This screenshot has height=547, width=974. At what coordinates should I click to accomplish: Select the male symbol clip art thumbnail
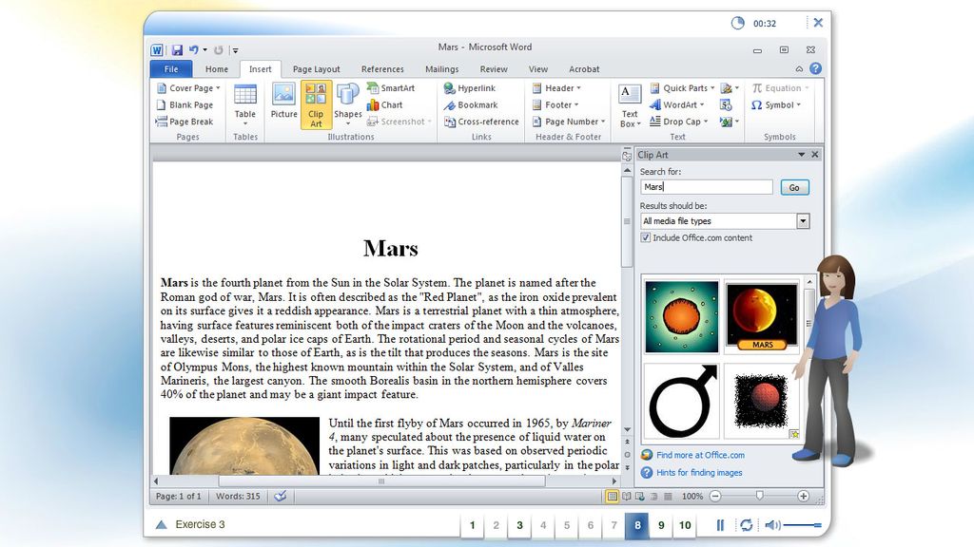(x=681, y=401)
